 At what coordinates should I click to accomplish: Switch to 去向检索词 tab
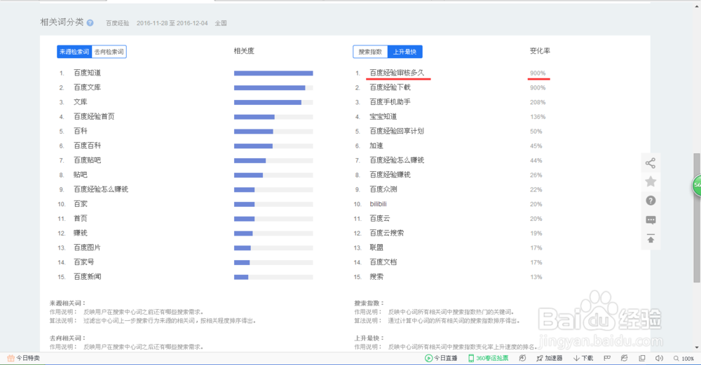click(109, 52)
